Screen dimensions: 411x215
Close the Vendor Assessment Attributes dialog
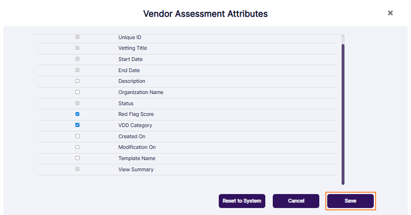(391, 13)
